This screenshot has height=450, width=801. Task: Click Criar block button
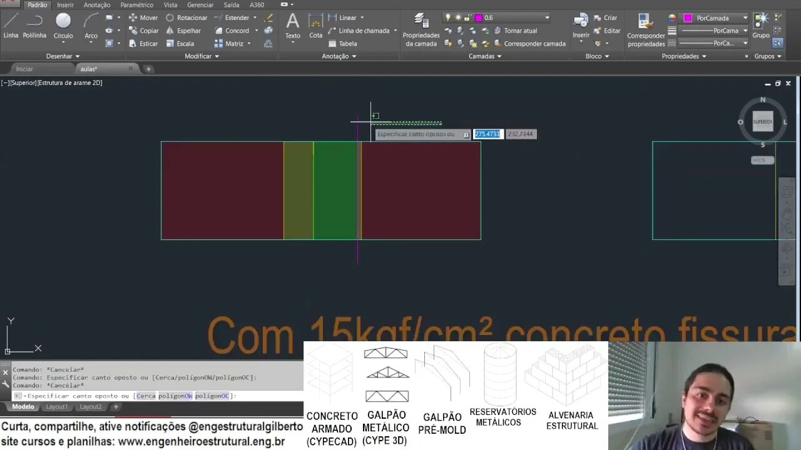(605, 17)
